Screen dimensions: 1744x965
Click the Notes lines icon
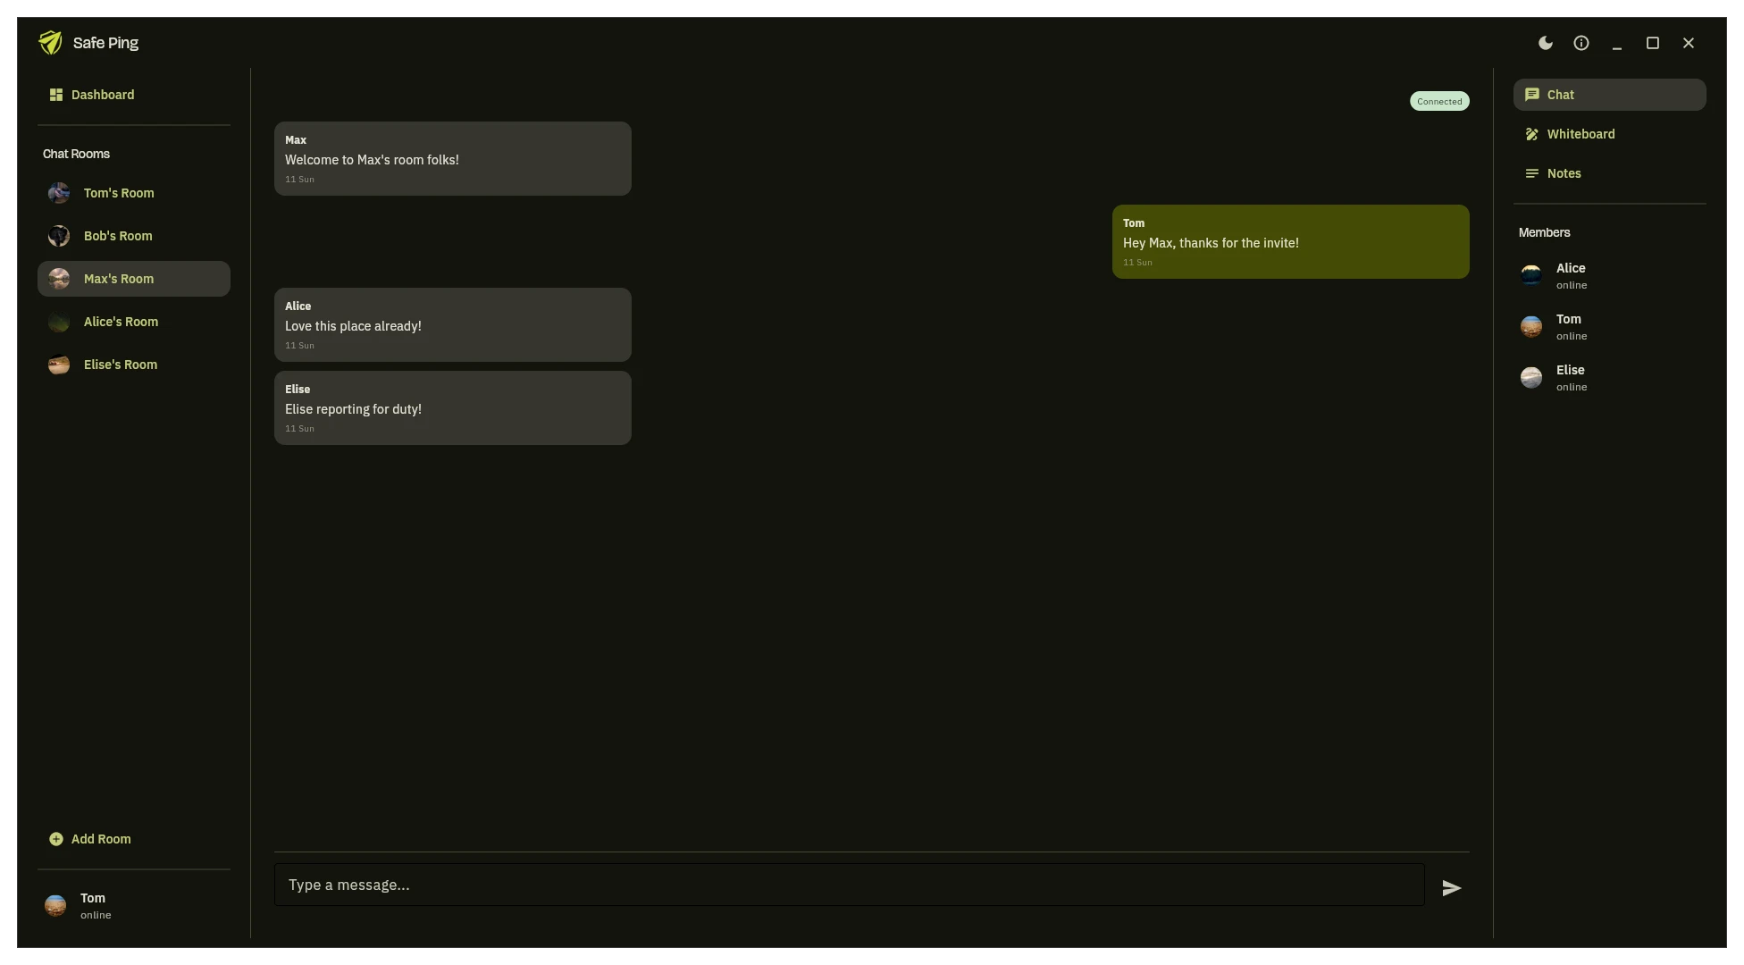coord(1532,173)
